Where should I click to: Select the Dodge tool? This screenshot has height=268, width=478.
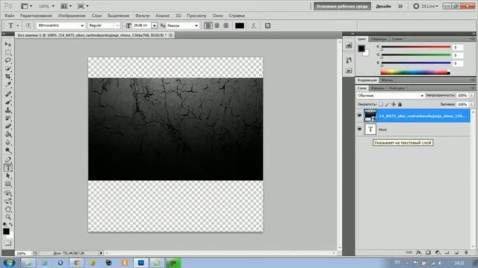pyautogui.click(x=8, y=150)
